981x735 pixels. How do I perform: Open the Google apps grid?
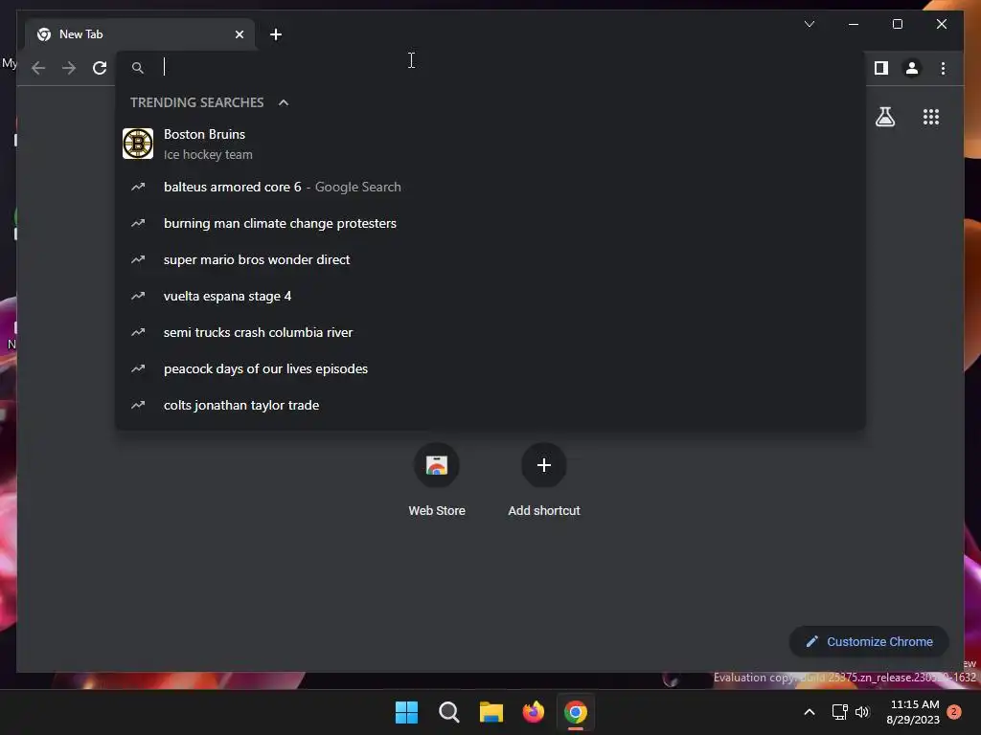pos(931,117)
